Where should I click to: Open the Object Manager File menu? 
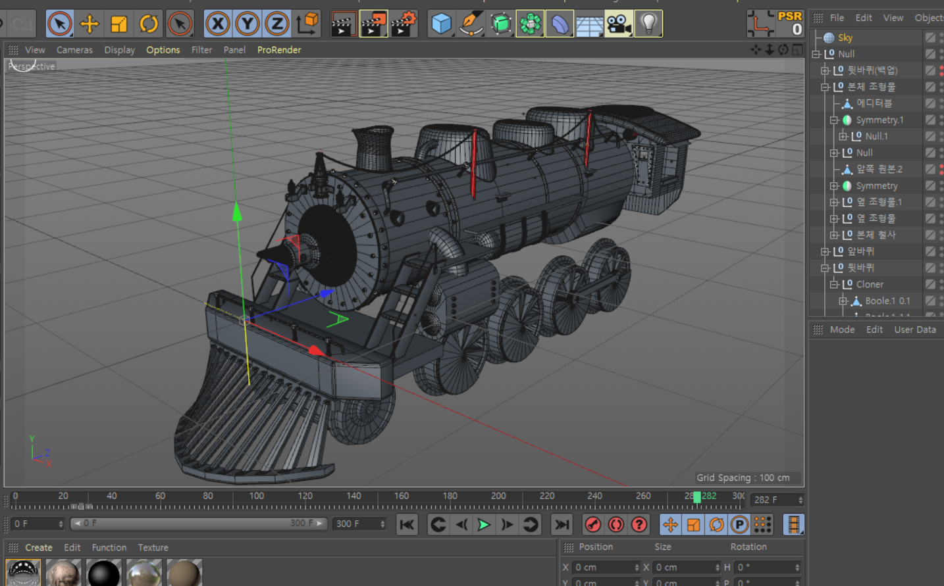click(837, 18)
